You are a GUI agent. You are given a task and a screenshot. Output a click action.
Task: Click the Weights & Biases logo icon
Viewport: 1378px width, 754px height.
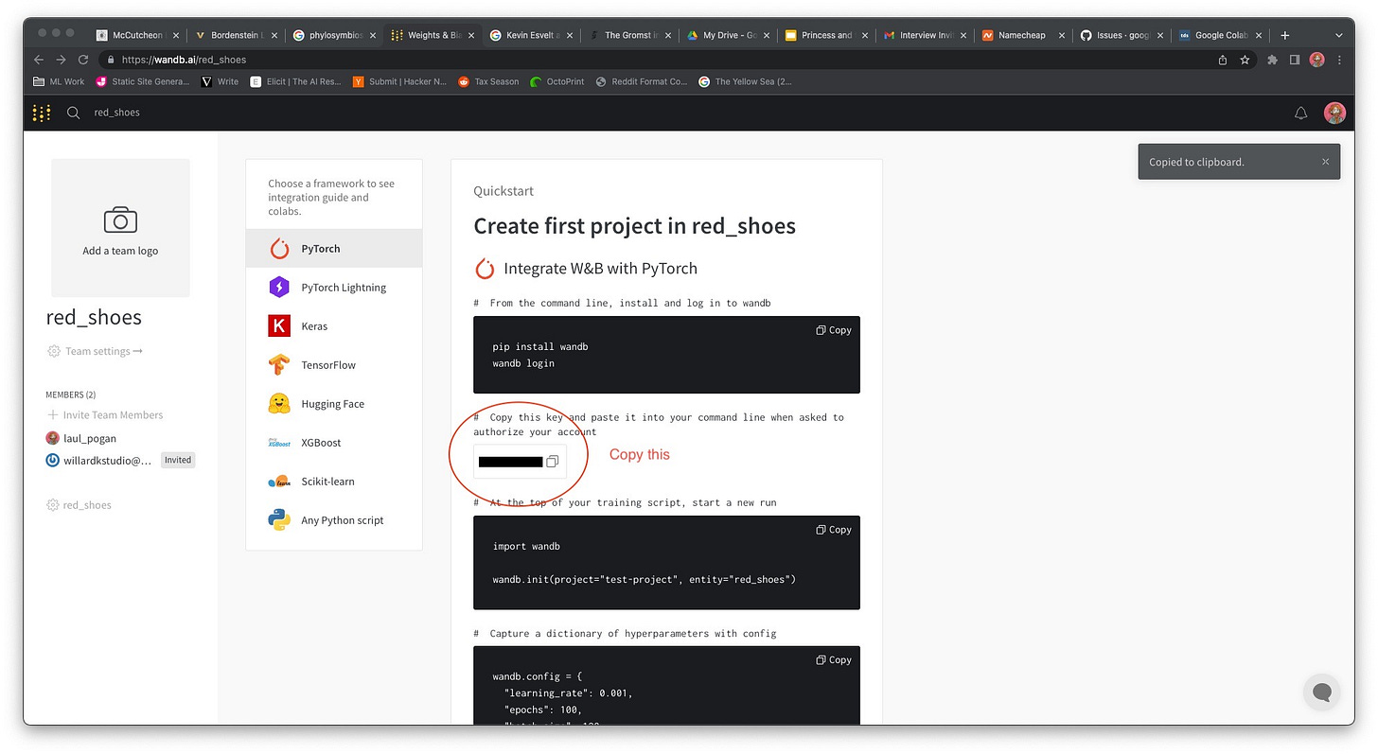(41, 113)
